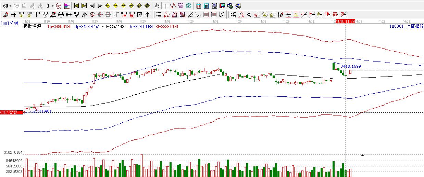Screen dimensions: 424x177
Task: Jump to first bar with skip-start icon
Action: [x=76, y=6]
